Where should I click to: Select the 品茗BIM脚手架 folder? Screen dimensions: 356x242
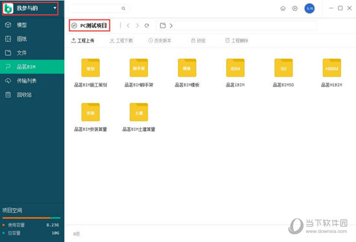point(139,73)
